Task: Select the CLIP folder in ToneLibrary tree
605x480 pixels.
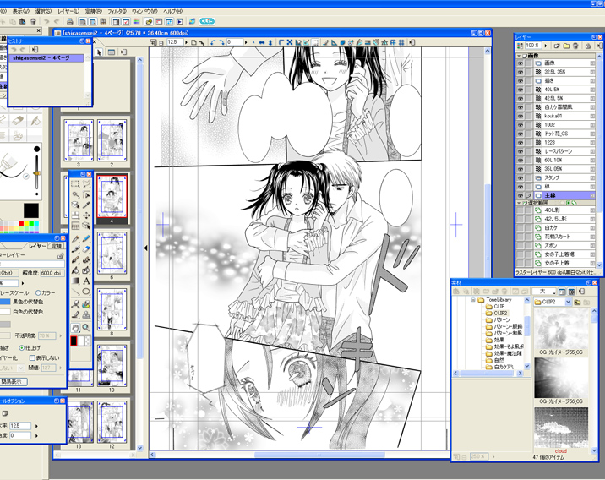Action: 499,307
